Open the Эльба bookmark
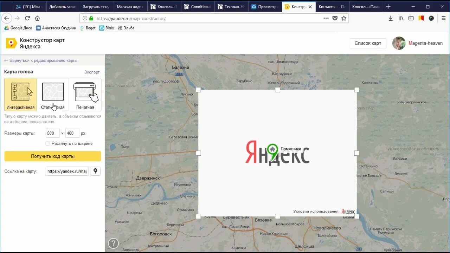Screen dimensions: 450x253 point(126,28)
